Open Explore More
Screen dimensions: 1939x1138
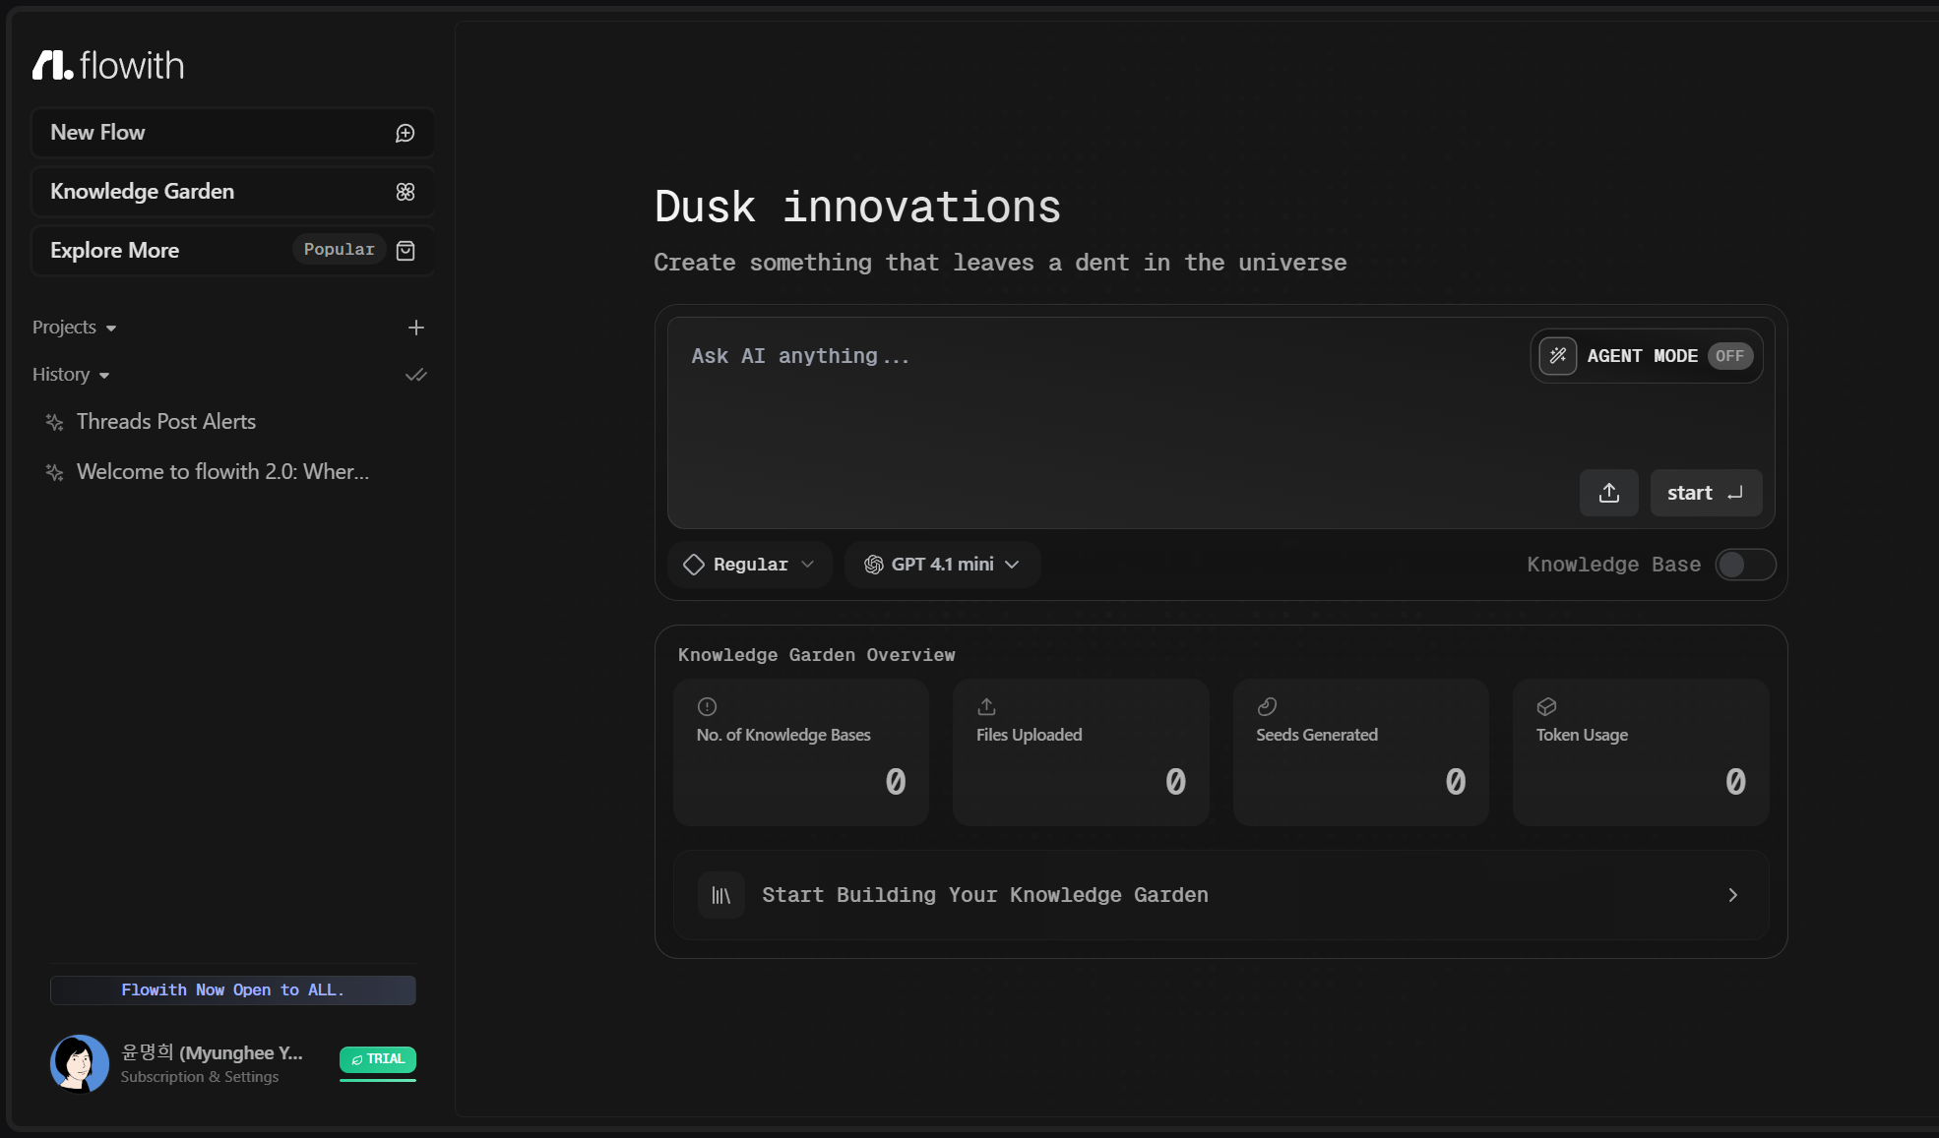pyautogui.click(x=232, y=251)
